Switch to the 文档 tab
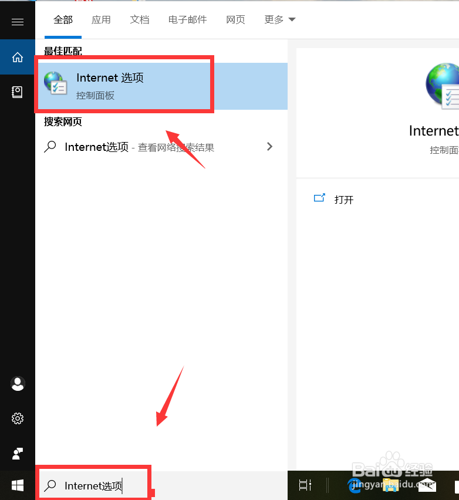This screenshot has height=500, width=459. click(140, 20)
